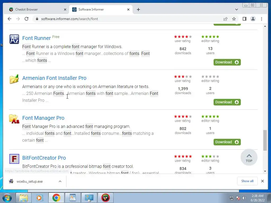The image size is (271, 203).
Task: Open the downloaded woebu_setup.exe file
Action: (x=29, y=181)
